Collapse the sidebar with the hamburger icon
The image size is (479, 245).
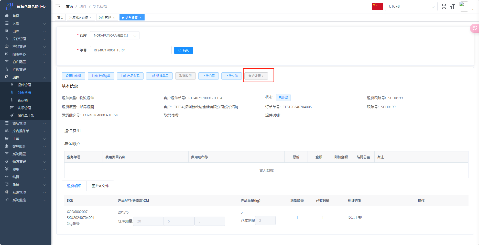pyautogui.click(x=58, y=6)
